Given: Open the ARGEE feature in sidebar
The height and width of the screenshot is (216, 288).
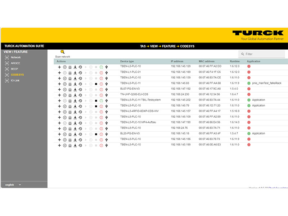Looking at the screenshot, I should (15, 63).
